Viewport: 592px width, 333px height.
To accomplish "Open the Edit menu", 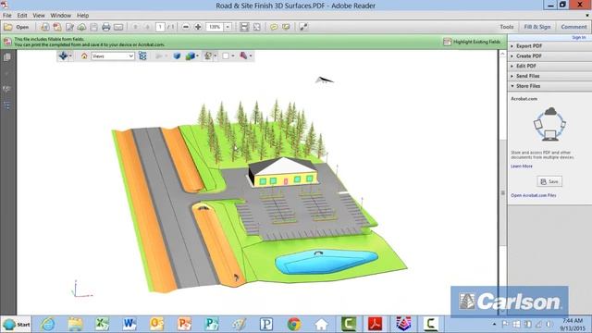I will tap(22, 16).
